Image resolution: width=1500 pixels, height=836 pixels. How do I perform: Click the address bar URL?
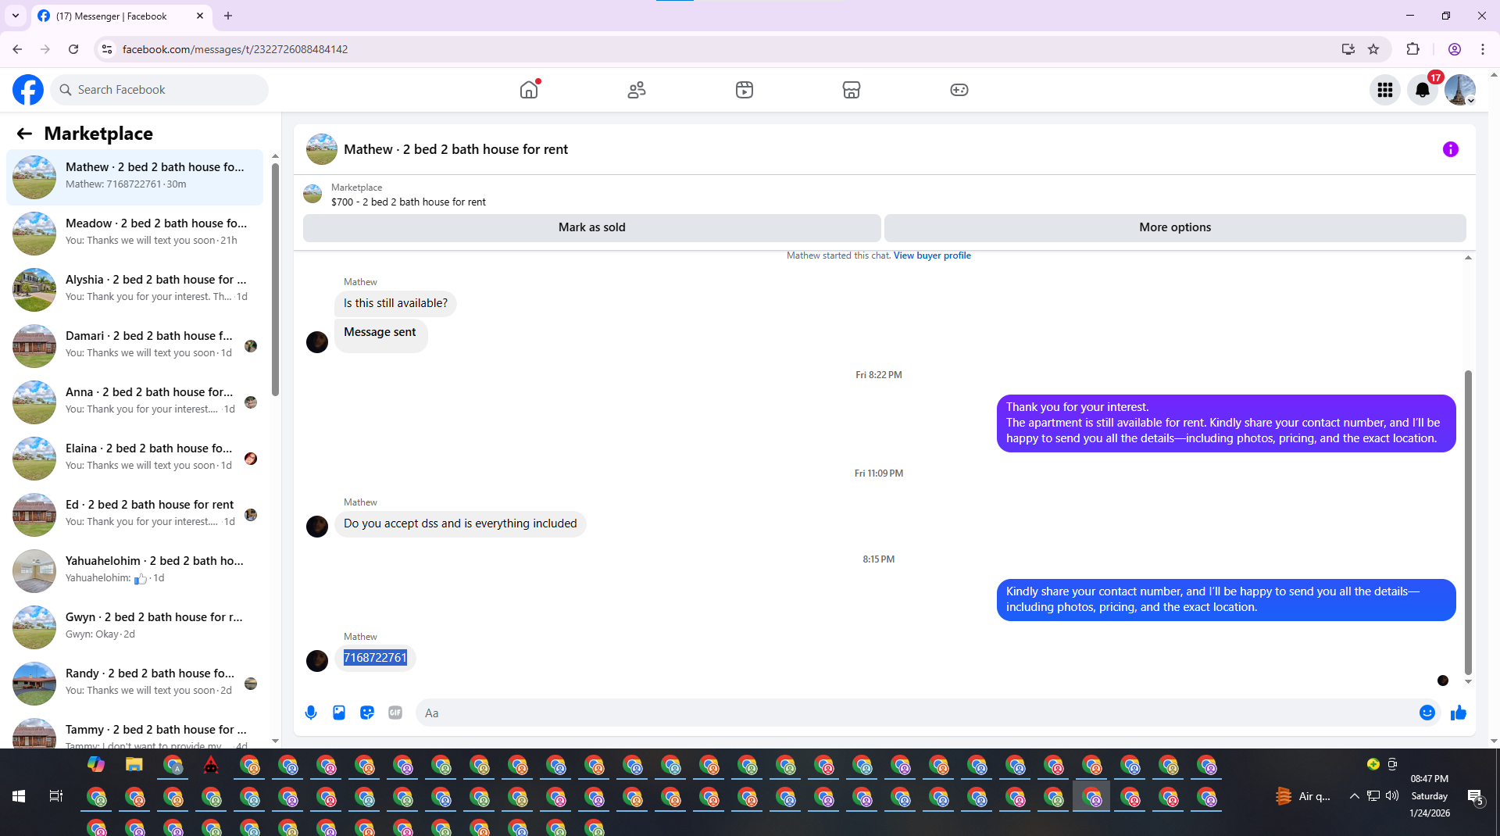click(235, 49)
